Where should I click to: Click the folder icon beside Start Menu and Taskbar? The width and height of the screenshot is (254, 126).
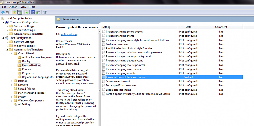pyautogui.click(x=15, y=93)
